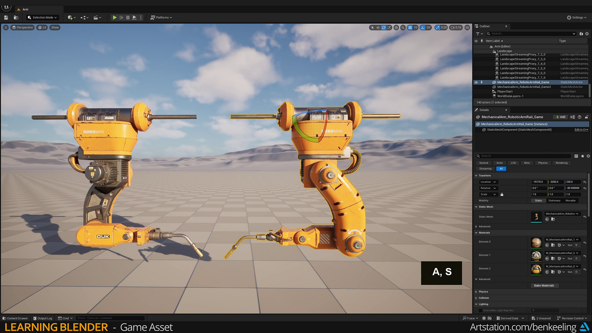Screen dimensions: 592x333
Task: Click the Blueprint/add script icon beside Add
Action: (x=573, y=117)
